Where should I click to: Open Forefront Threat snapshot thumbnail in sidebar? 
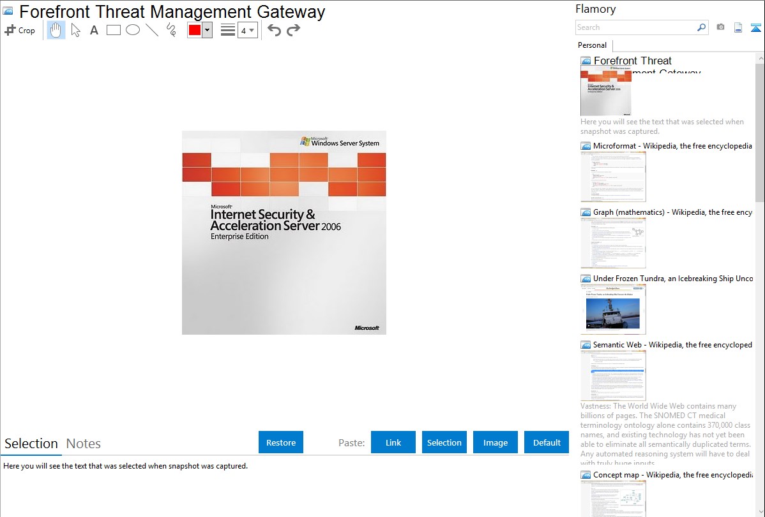tap(606, 92)
